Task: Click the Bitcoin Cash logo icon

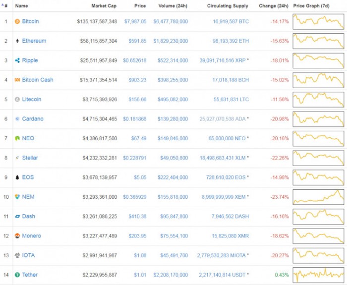Action: [17, 80]
